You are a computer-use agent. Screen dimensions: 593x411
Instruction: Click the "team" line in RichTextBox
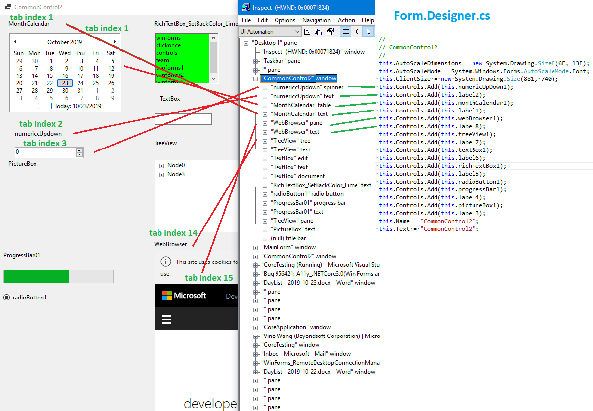162,60
